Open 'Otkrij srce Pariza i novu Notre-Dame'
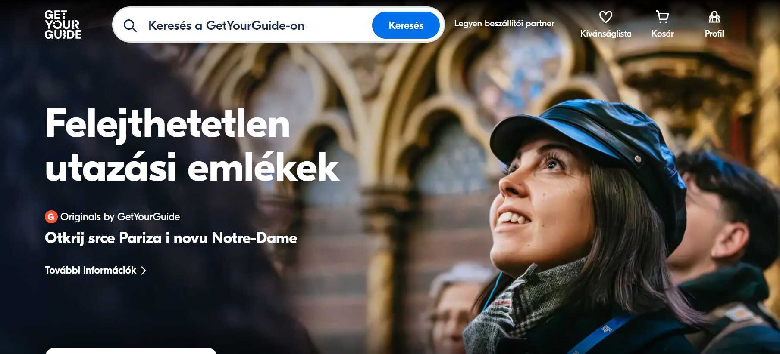The width and height of the screenshot is (780, 354). click(x=171, y=238)
